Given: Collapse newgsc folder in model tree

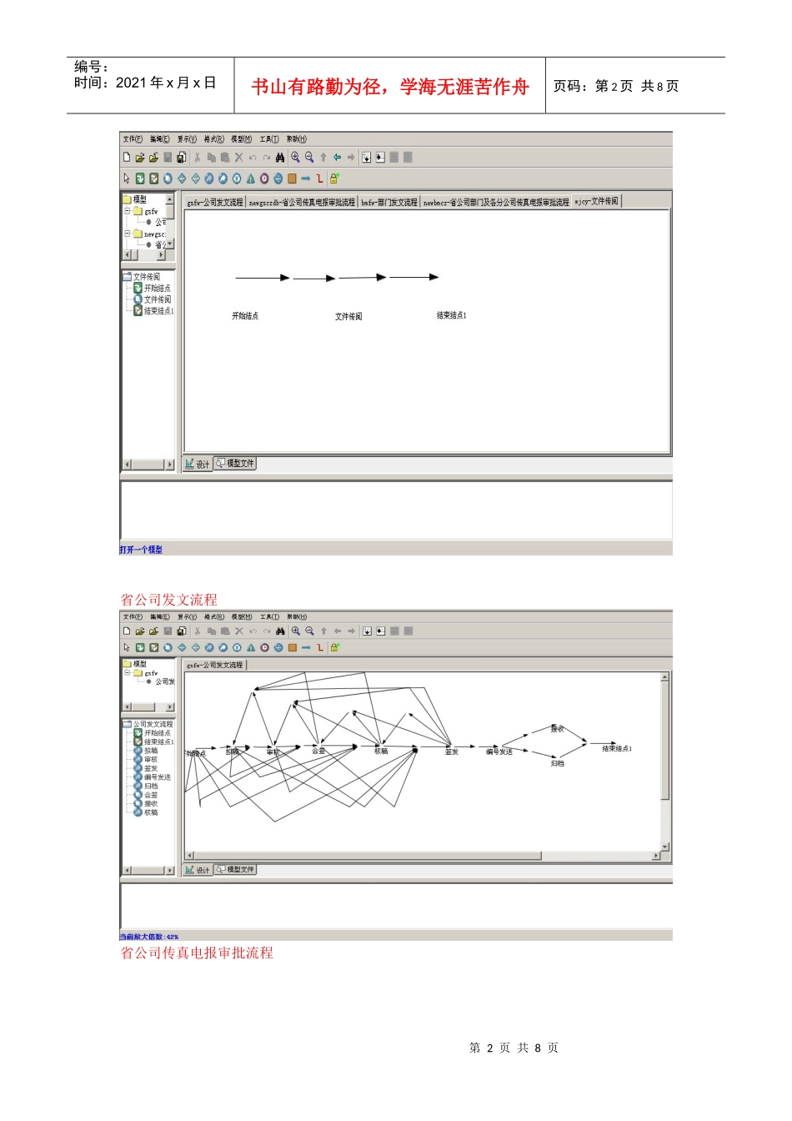Looking at the screenshot, I should pyautogui.click(x=128, y=234).
